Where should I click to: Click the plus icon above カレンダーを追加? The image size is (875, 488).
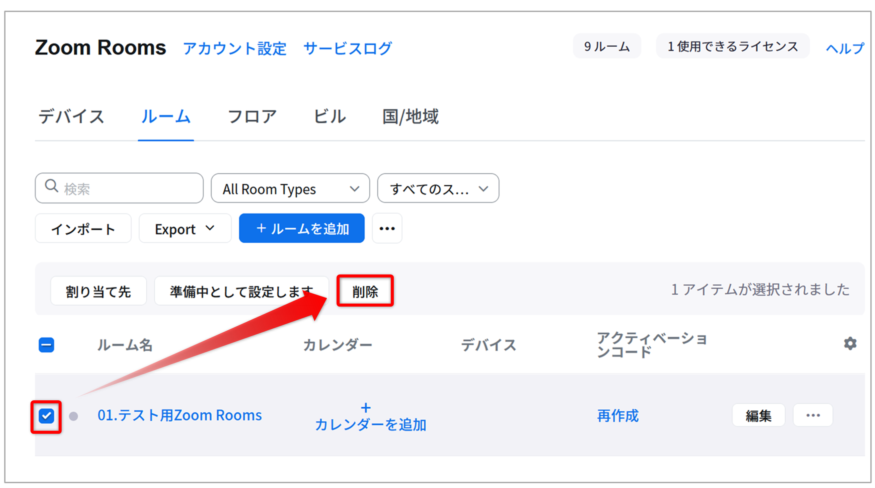click(366, 408)
